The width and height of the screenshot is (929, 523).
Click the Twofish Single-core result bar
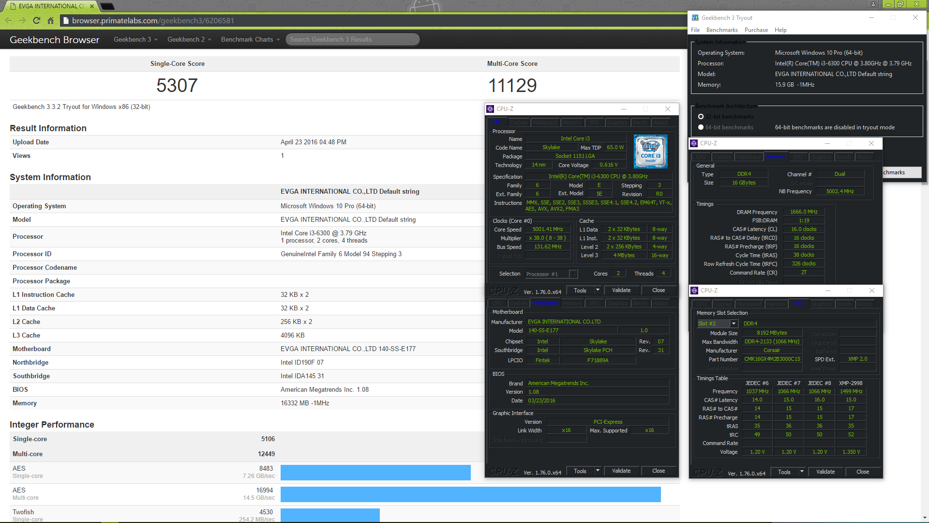(330, 515)
